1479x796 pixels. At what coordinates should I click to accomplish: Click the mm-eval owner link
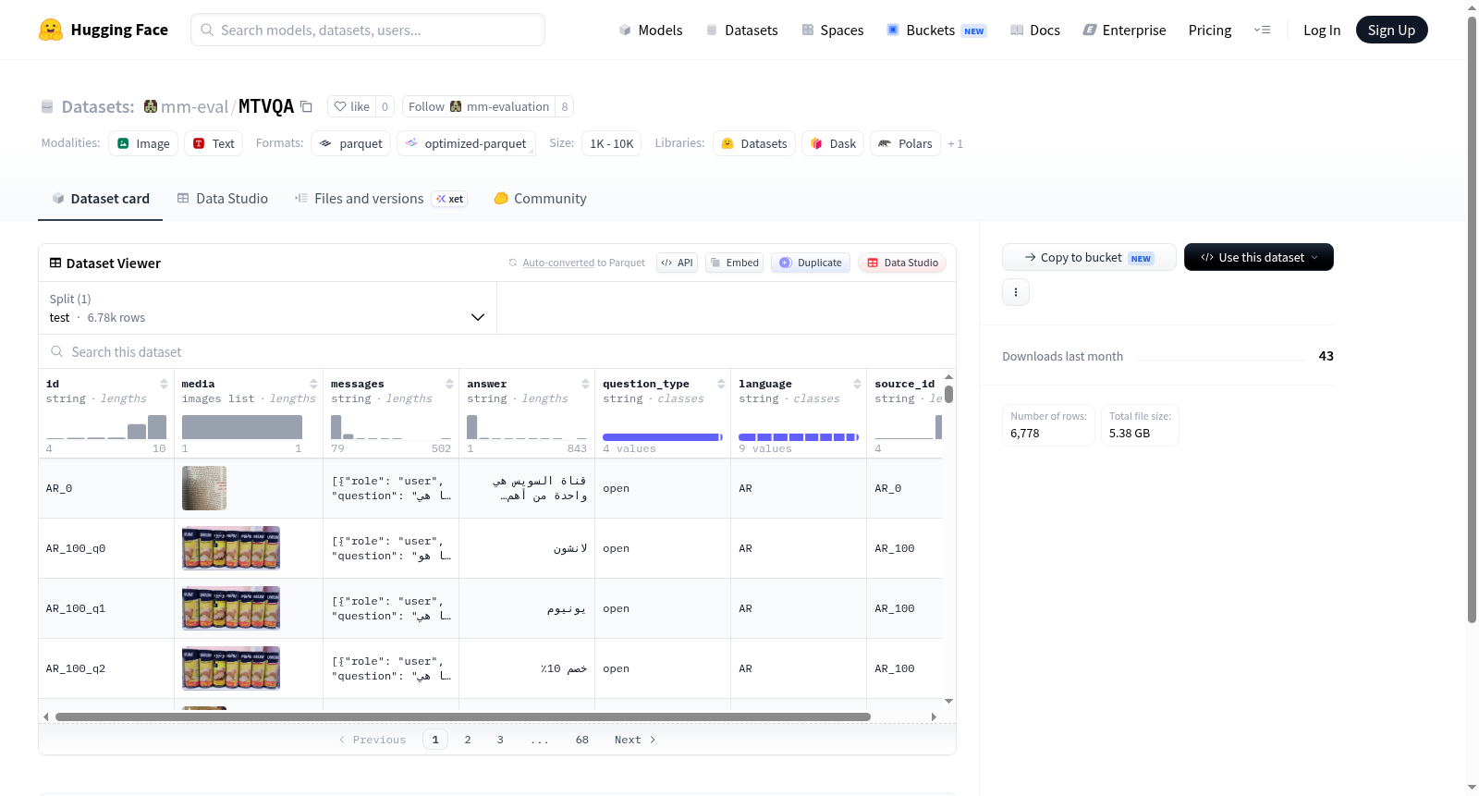[x=194, y=106]
